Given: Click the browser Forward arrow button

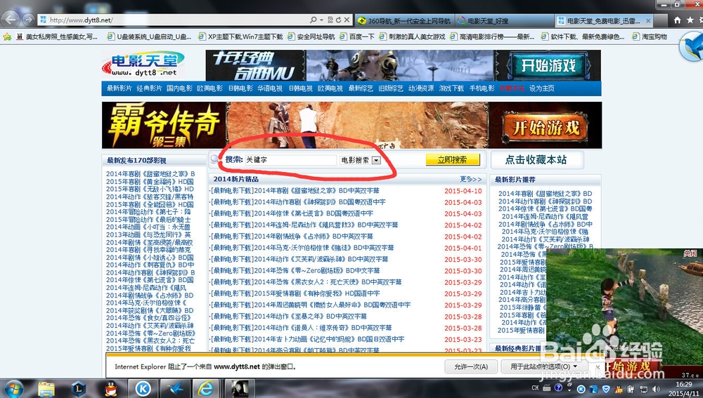Looking at the screenshot, I should (28, 20).
